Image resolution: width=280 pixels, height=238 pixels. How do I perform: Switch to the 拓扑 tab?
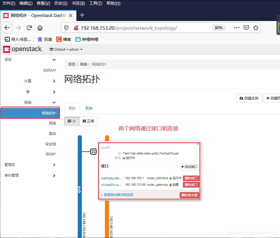click(x=72, y=108)
